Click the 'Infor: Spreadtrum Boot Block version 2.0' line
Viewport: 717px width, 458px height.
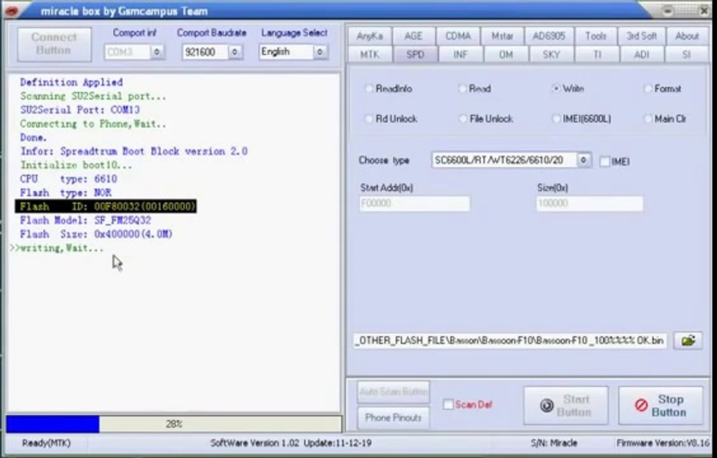133,151
